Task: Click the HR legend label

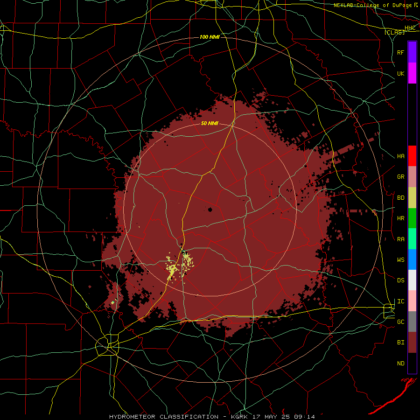Action: pos(401,218)
